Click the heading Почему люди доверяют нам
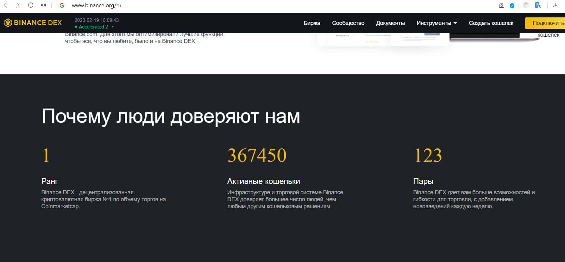Viewport: 565px width, 262px height. [171, 116]
